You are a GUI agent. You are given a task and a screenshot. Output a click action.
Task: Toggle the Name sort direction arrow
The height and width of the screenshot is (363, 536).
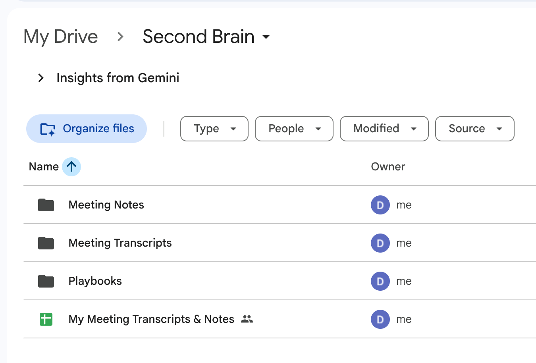(x=71, y=167)
